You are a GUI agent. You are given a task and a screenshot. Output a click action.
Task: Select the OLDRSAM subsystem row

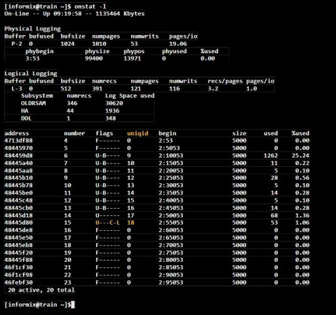[x=79, y=103]
